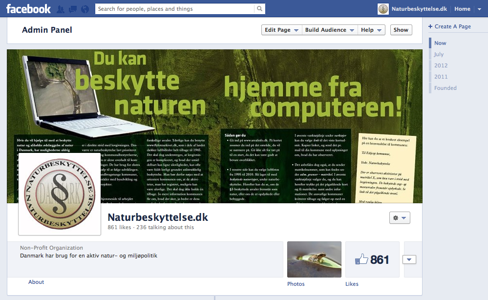Screen dimensions: 488x300
Task: Click the Naturbeskyttelse.dk avatar in top bar
Action: pyautogui.click(x=383, y=9)
